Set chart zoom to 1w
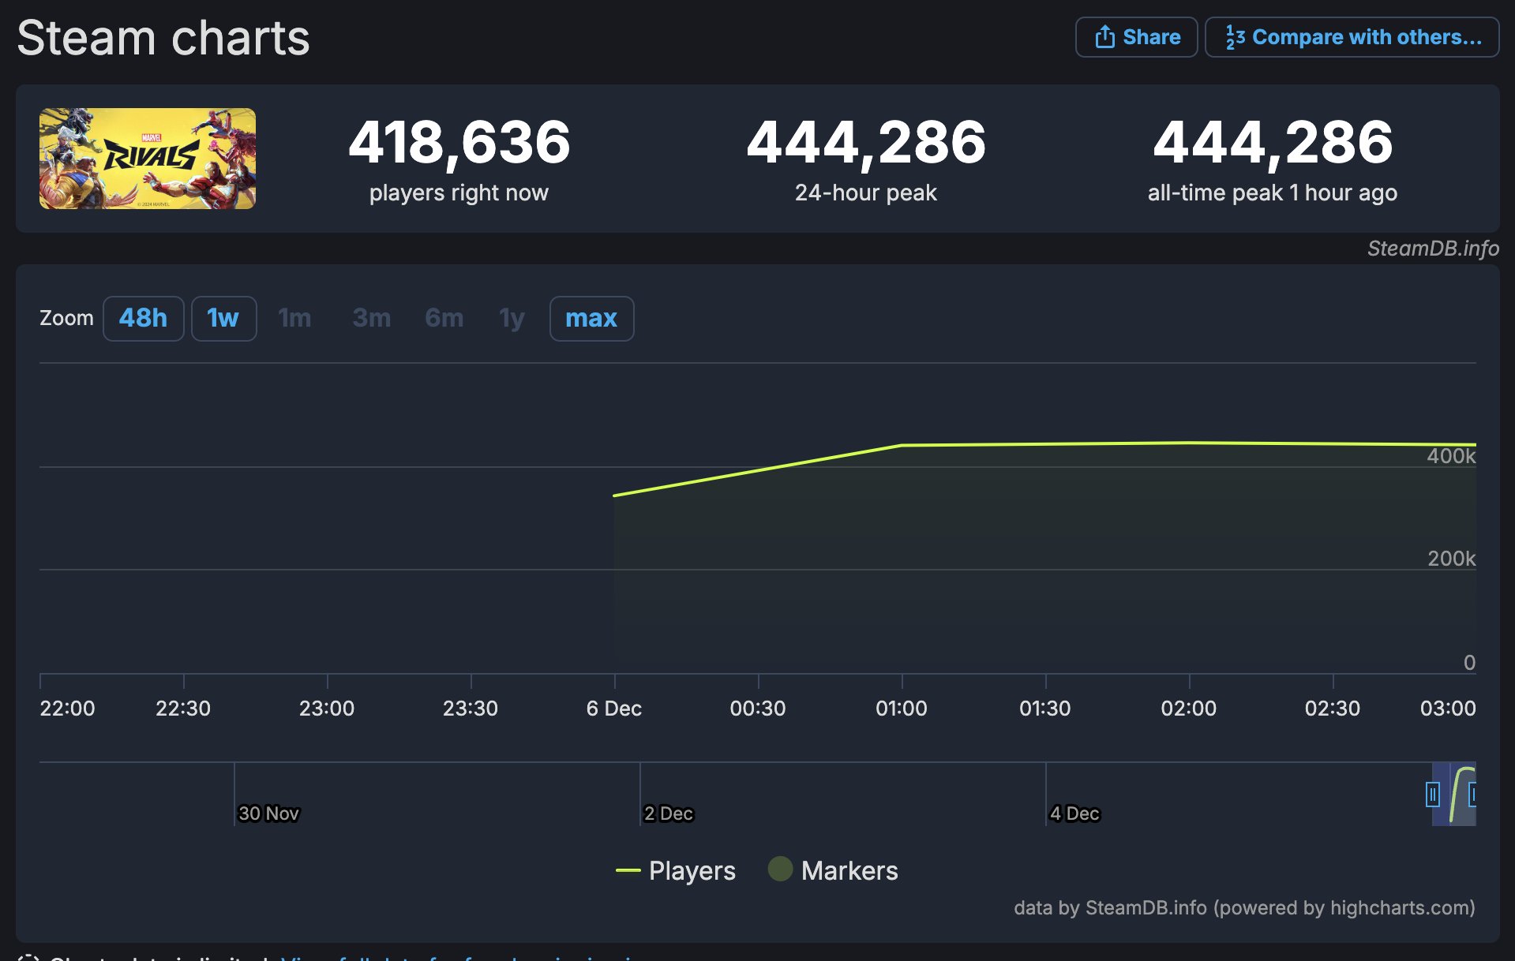1515x961 pixels. pos(223,318)
